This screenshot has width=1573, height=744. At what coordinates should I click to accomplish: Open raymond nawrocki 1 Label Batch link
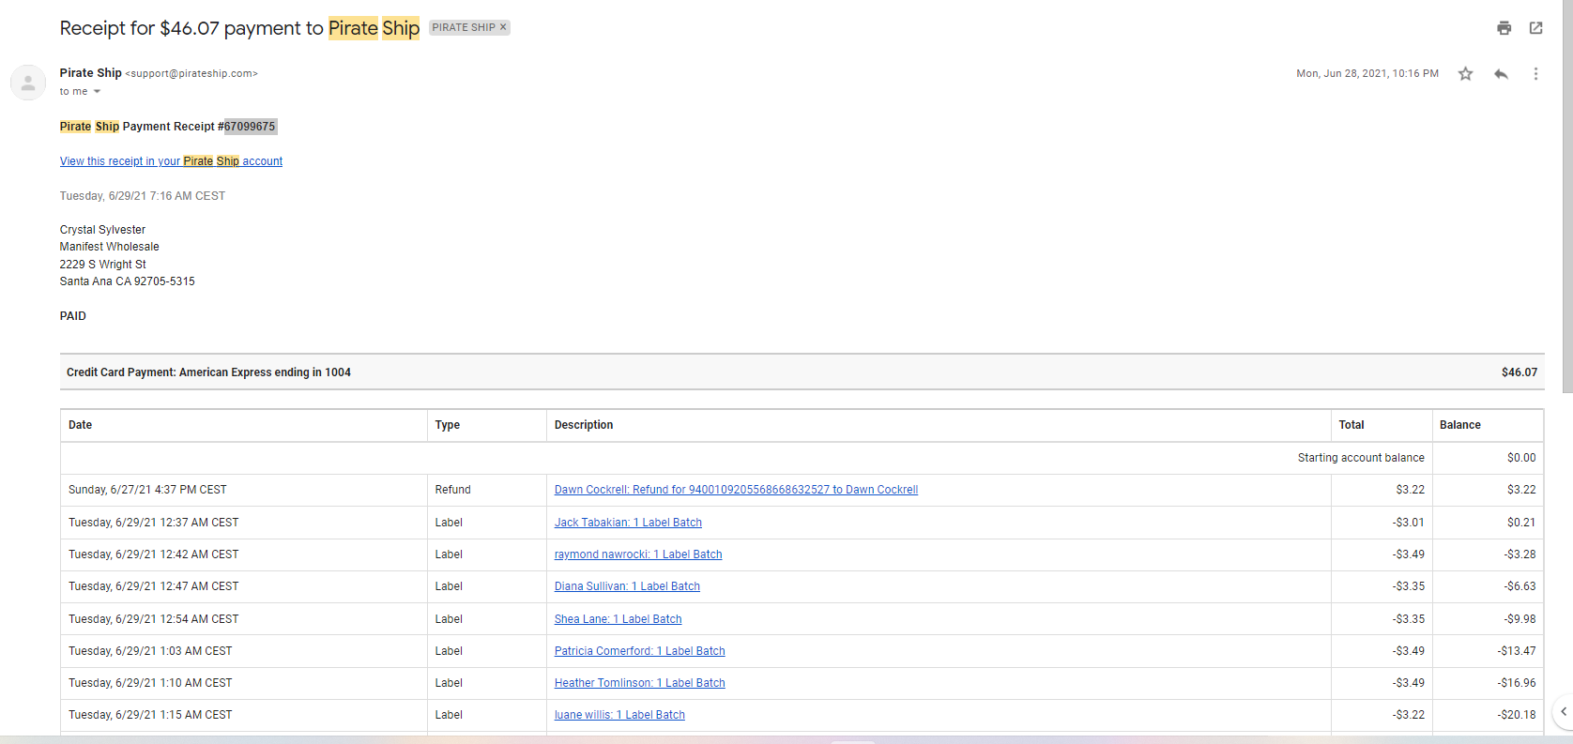(x=638, y=554)
